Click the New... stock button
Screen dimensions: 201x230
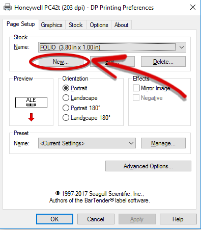pyautogui.click(x=61, y=62)
